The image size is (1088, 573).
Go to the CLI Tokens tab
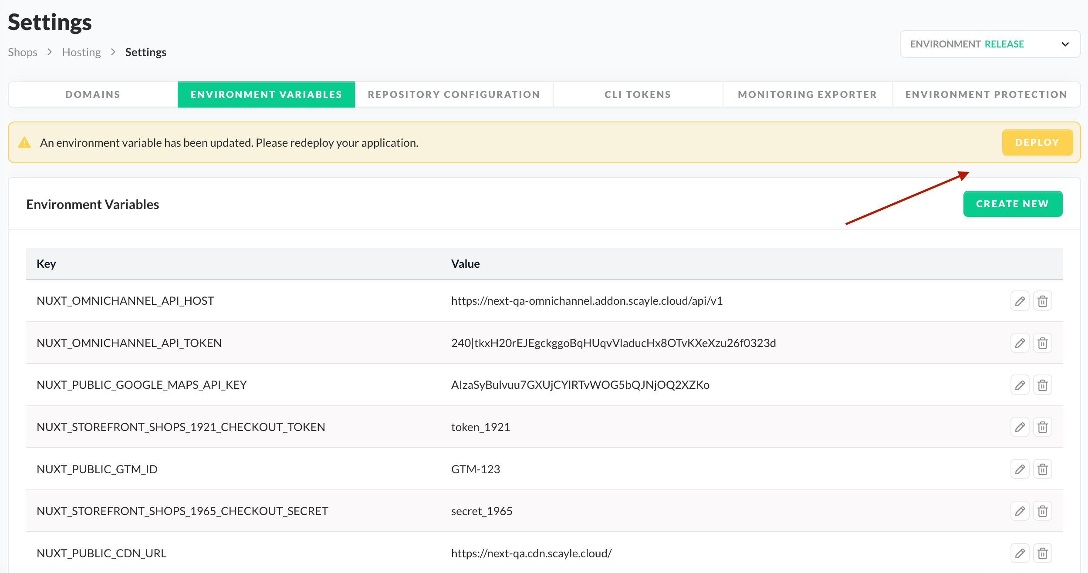click(x=638, y=94)
